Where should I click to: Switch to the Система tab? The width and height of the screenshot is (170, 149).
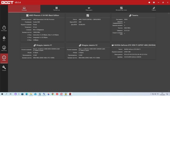tap(24, 9)
